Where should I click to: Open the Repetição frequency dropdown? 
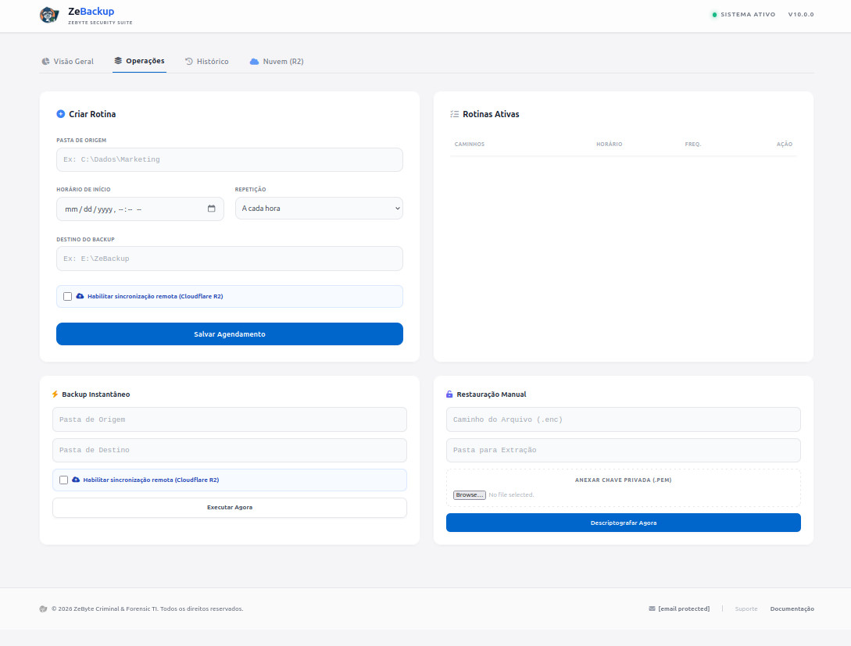[319, 208]
